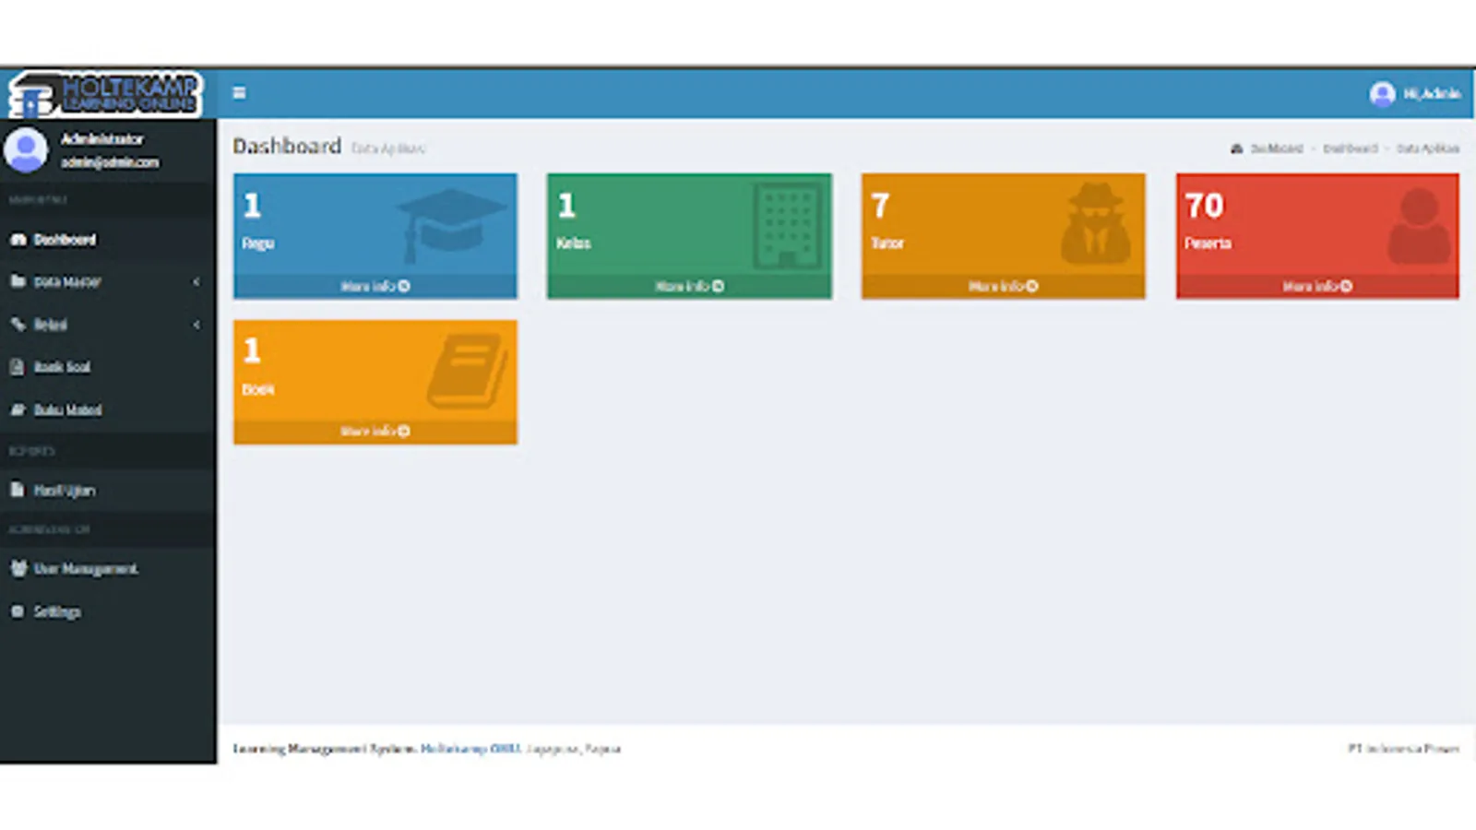Open the Bank Soal menu item
Image resolution: width=1476 pixels, height=830 pixels.
pyautogui.click(x=108, y=367)
